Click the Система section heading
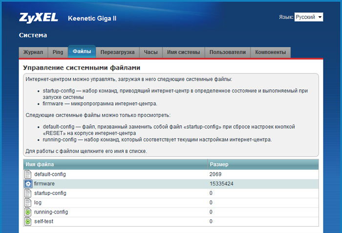Viewport: 342px width, 233px height. click(x=33, y=35)
